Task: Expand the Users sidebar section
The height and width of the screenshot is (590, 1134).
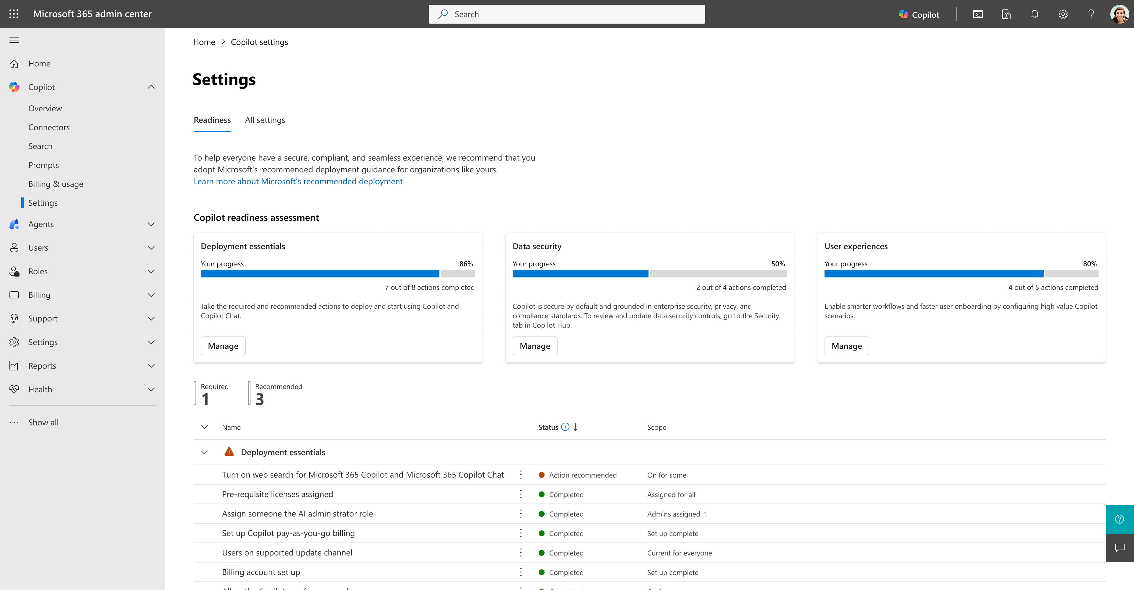Action: coord(151,248)
